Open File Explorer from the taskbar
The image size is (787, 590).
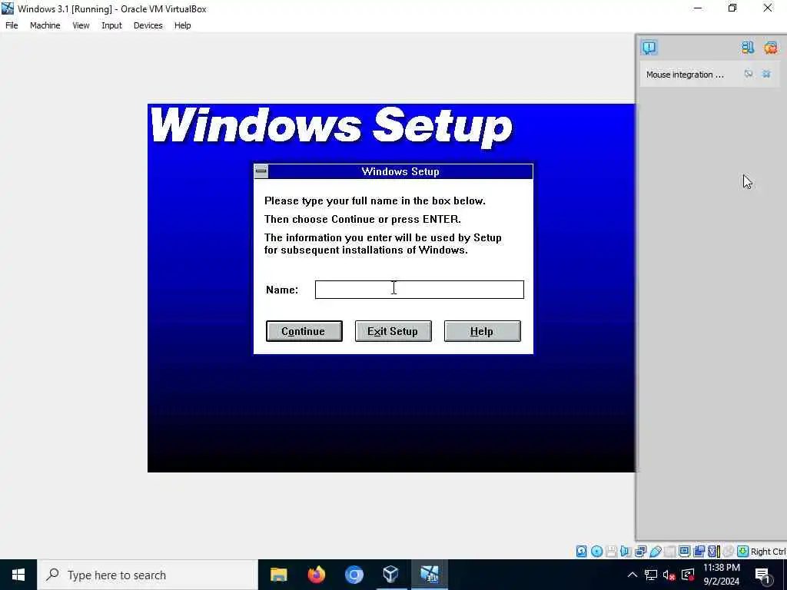coord(278,575)
